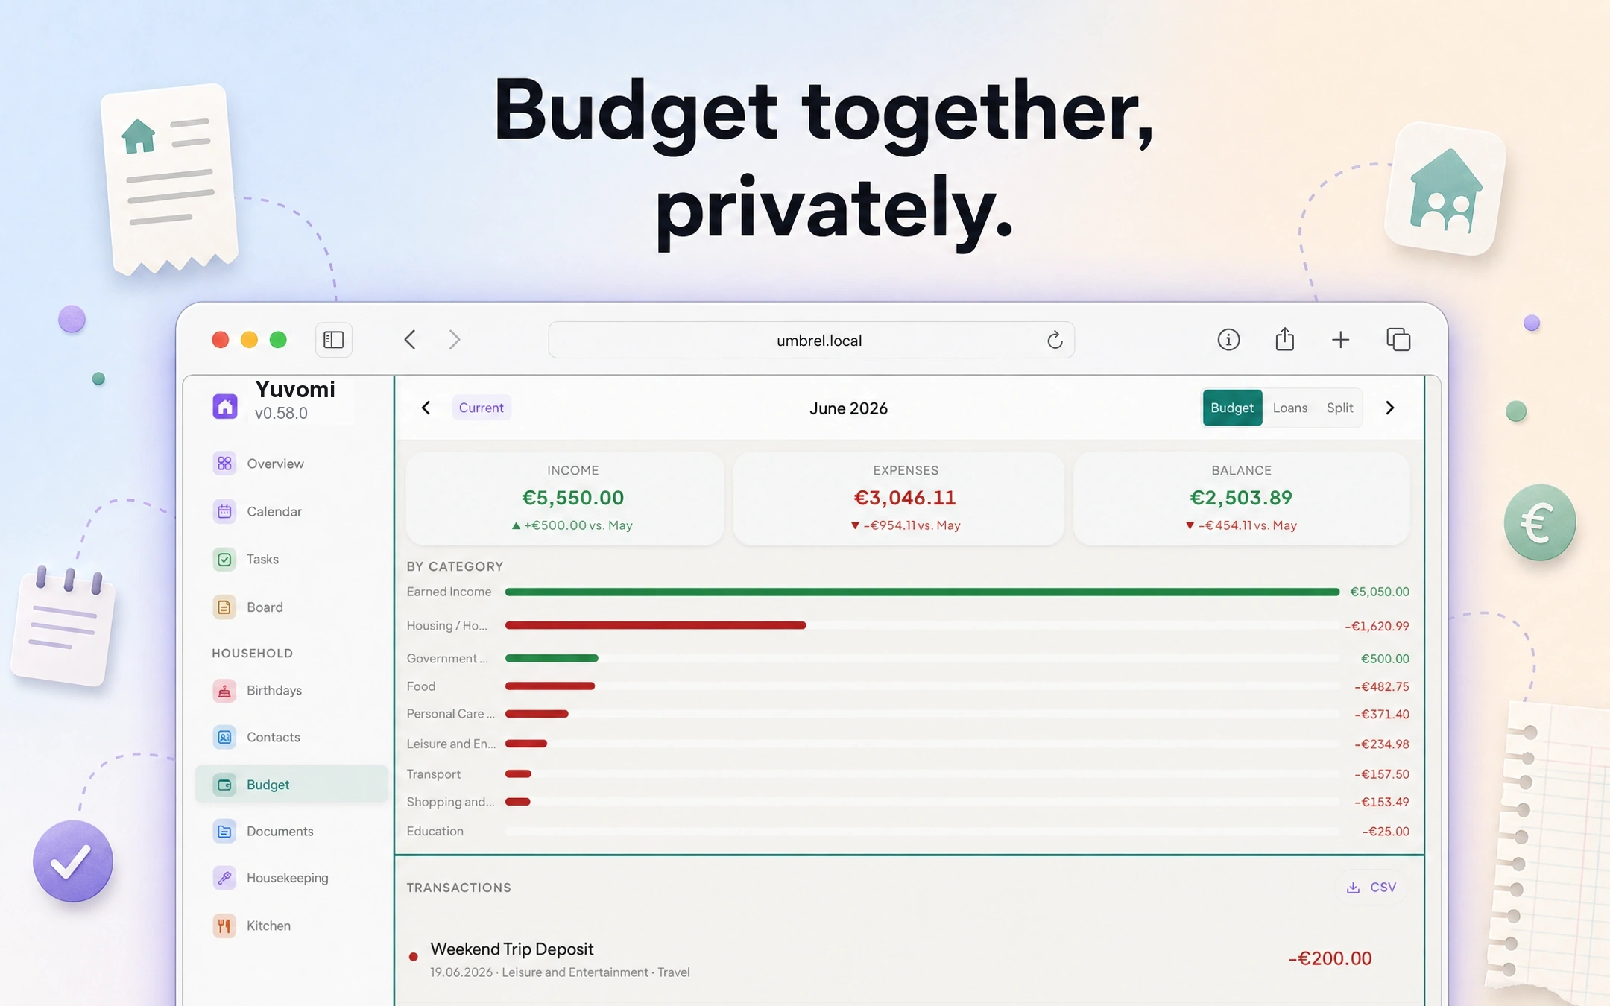1610x1006 pixels.
Task: Click the June 2026 month title
Action: pyautogui.click(x=848, y=408)
